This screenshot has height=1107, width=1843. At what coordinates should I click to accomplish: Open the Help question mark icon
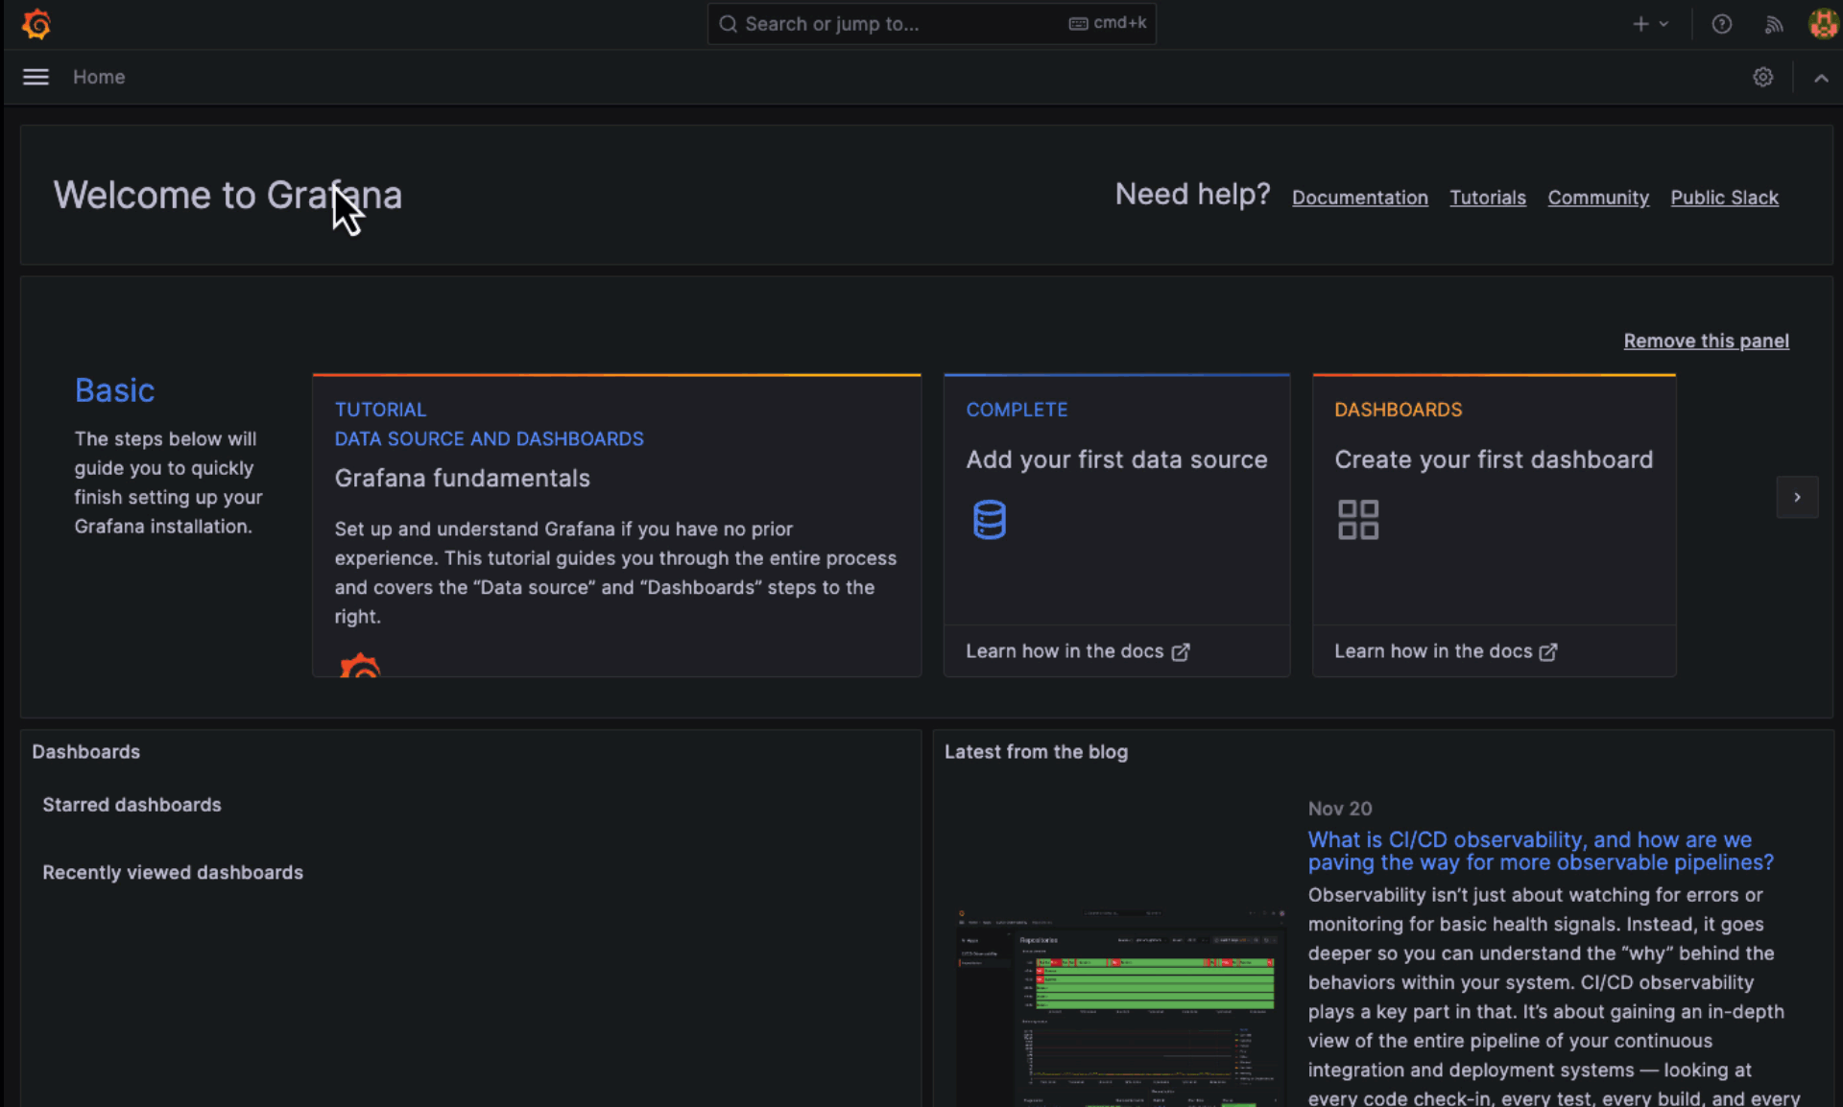point(1721,24)
